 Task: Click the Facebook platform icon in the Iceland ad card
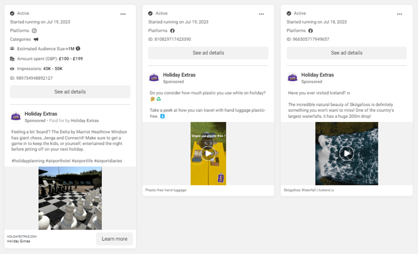coord(310,31)
